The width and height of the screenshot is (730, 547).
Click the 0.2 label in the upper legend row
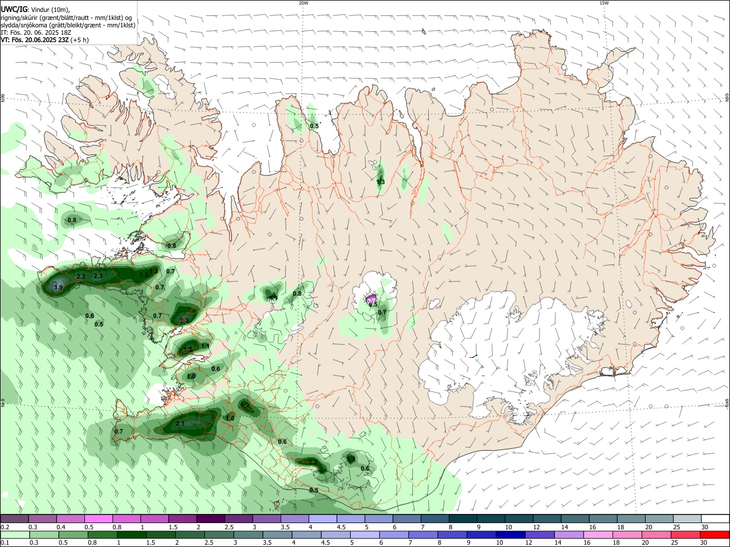(5, 527)
